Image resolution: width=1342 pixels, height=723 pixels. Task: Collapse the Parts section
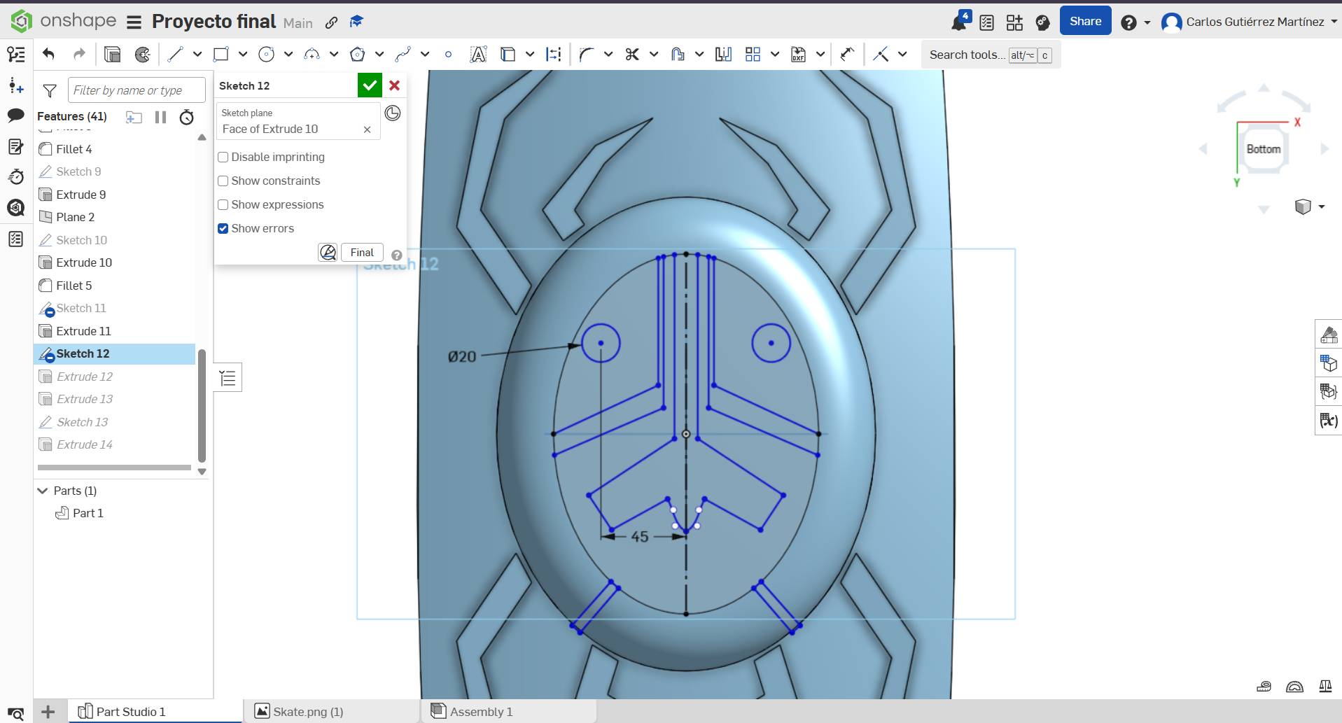click(x=42, y=491)
